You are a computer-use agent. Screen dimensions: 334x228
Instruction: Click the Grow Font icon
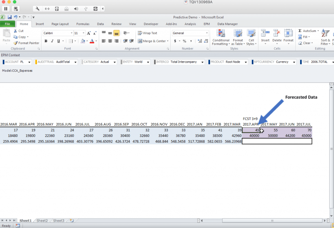pyautogui.click(x=89, y=33)
